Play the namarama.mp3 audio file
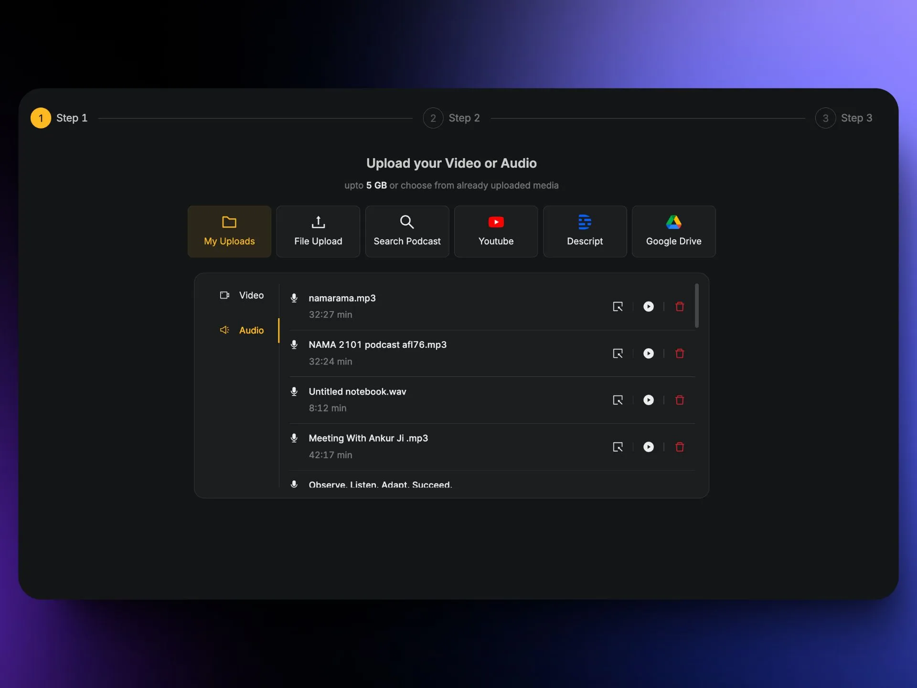The image size is (917, 688). click(648, 306)
